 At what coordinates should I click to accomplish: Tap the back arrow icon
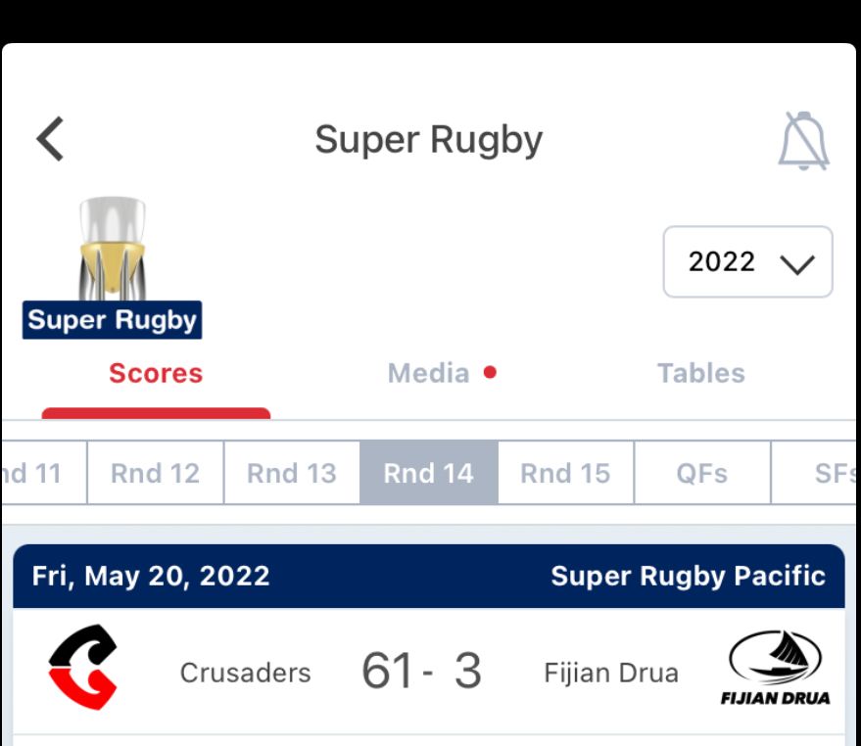click(50, 139)
